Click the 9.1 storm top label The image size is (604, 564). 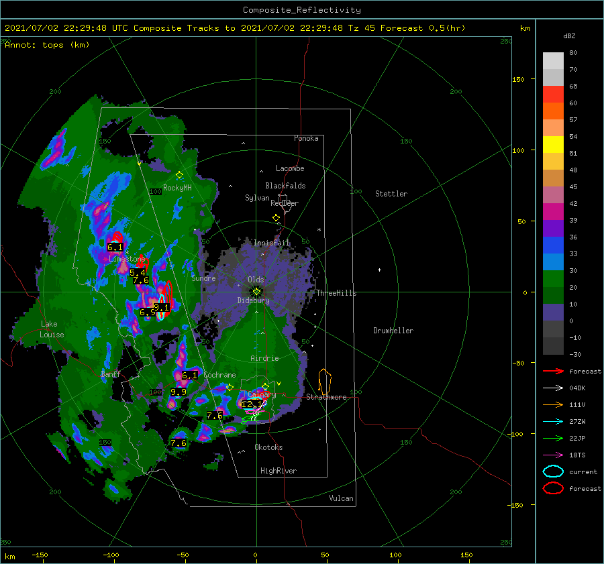pyautogui.click(x=161, y=308)
